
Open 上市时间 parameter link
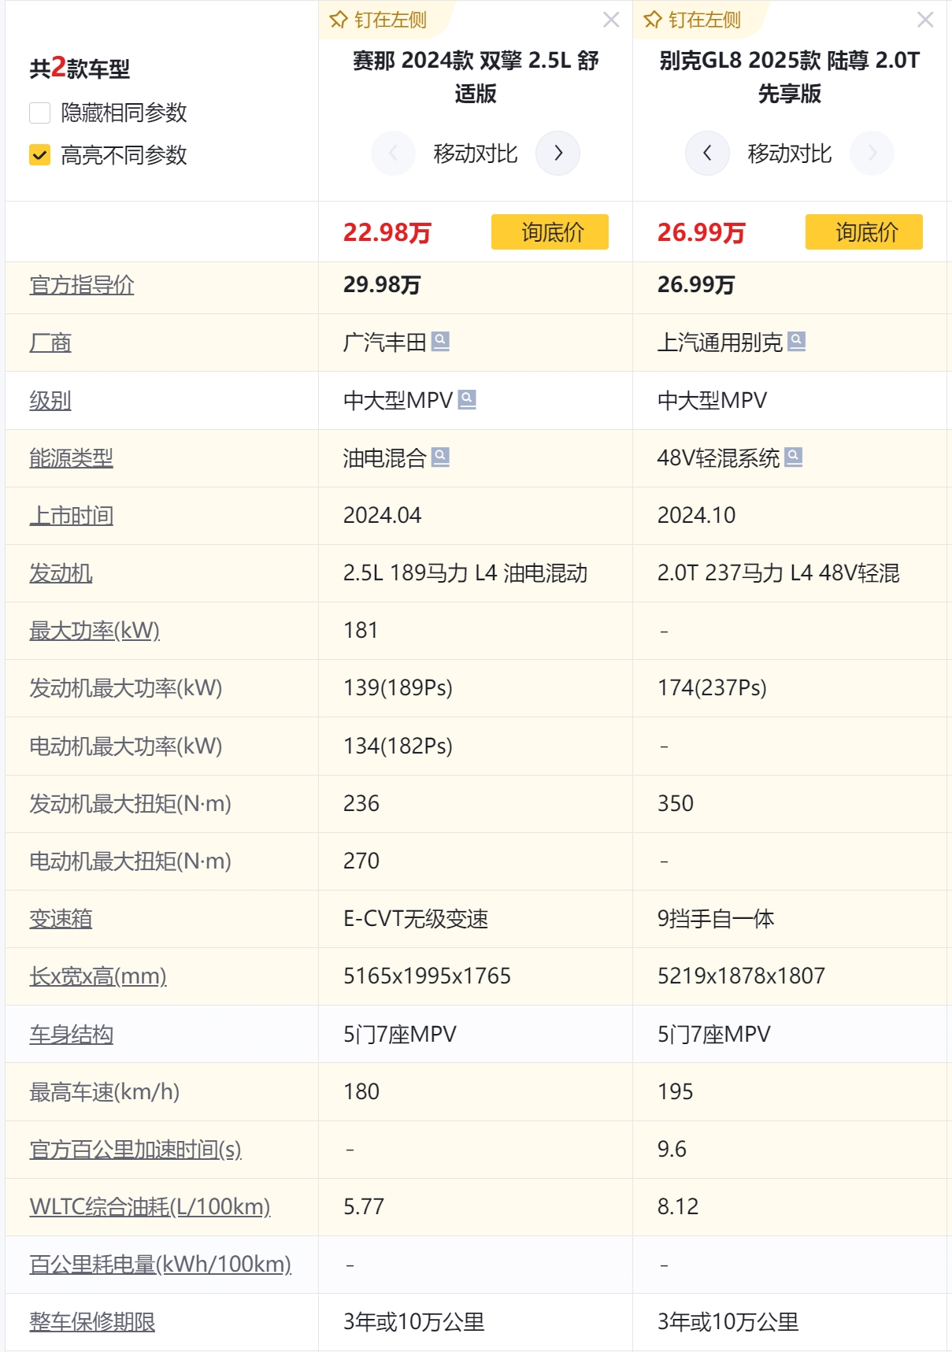(x=72, y=516)
